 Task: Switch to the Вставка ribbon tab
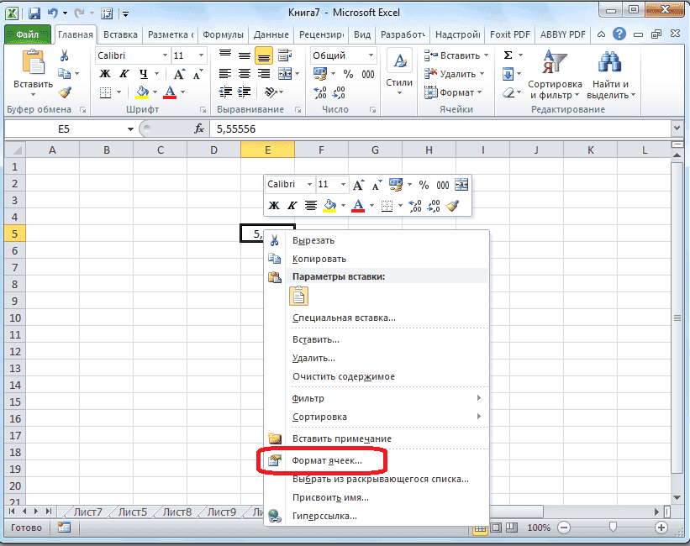(x=119, y=34)
